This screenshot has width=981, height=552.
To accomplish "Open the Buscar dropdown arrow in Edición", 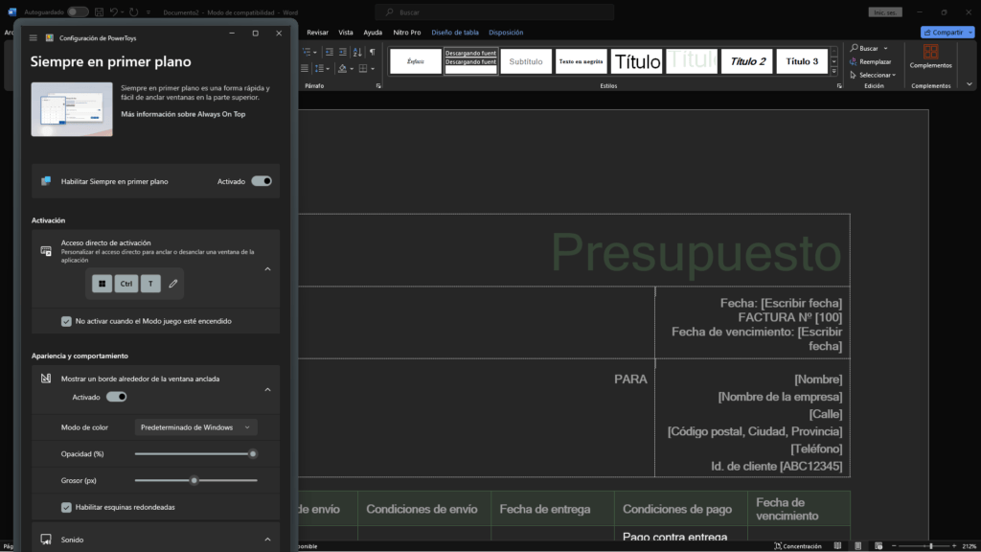I will pos(886,48).
